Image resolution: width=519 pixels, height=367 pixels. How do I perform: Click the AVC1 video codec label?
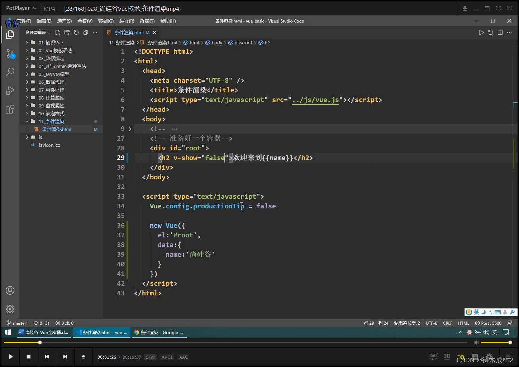tap(167, 357)
